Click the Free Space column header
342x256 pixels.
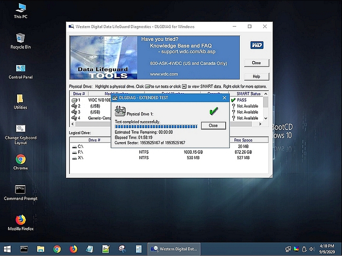(x=243, y=140)
